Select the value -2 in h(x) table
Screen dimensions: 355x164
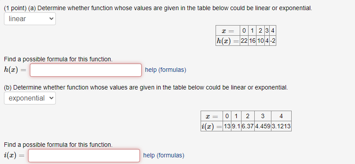273,41
